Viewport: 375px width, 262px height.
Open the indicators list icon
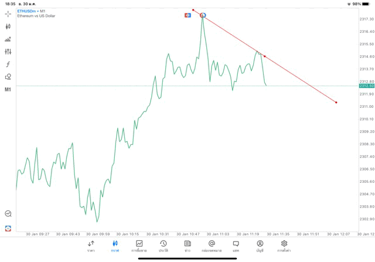pos(8,39)
